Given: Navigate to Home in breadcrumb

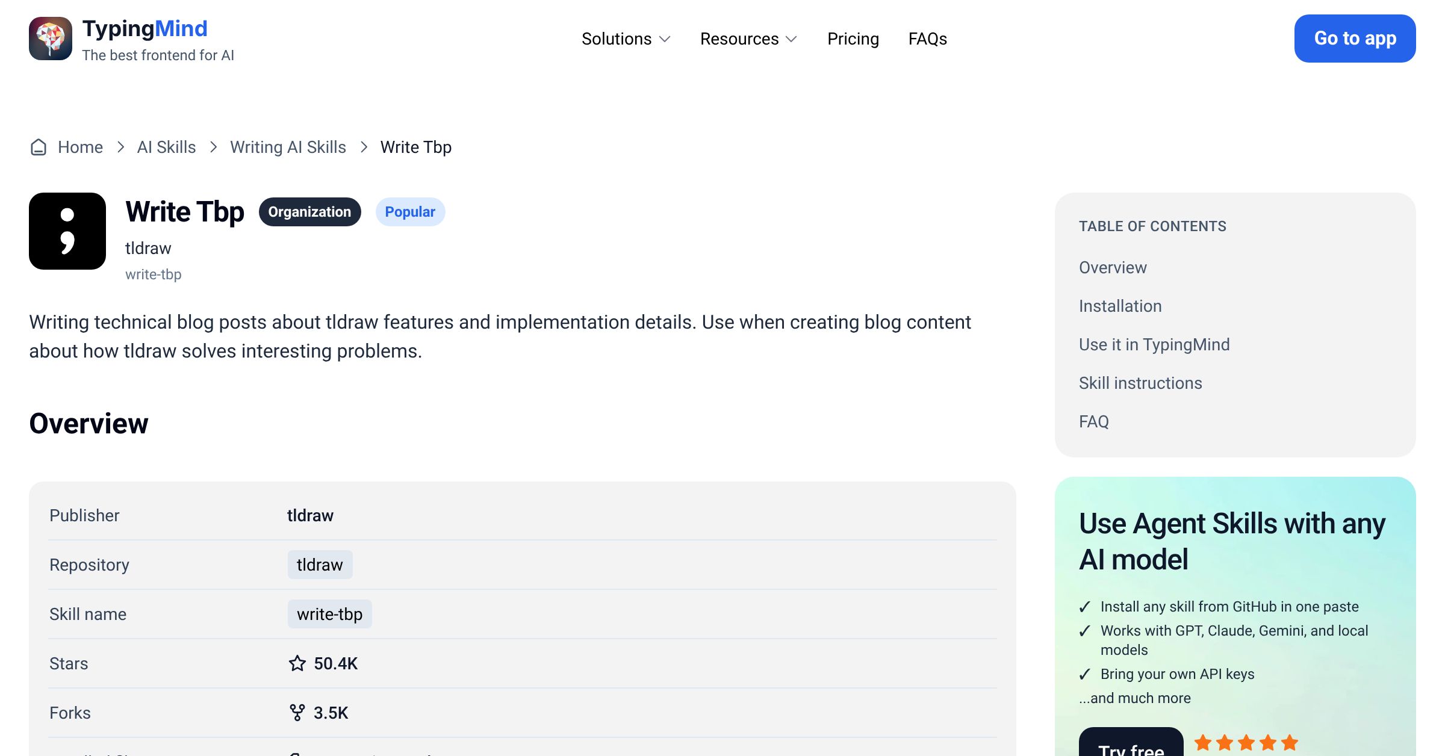Looking at the screenshot, I should 80,147.
